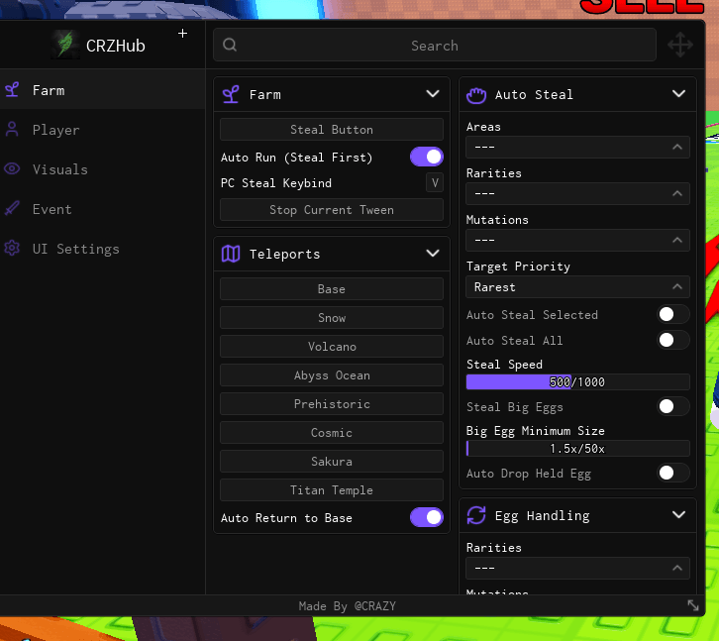Click the "Made By @CRAZY" footer text
This screenshot has height=641, width=719.
[347, 606]
